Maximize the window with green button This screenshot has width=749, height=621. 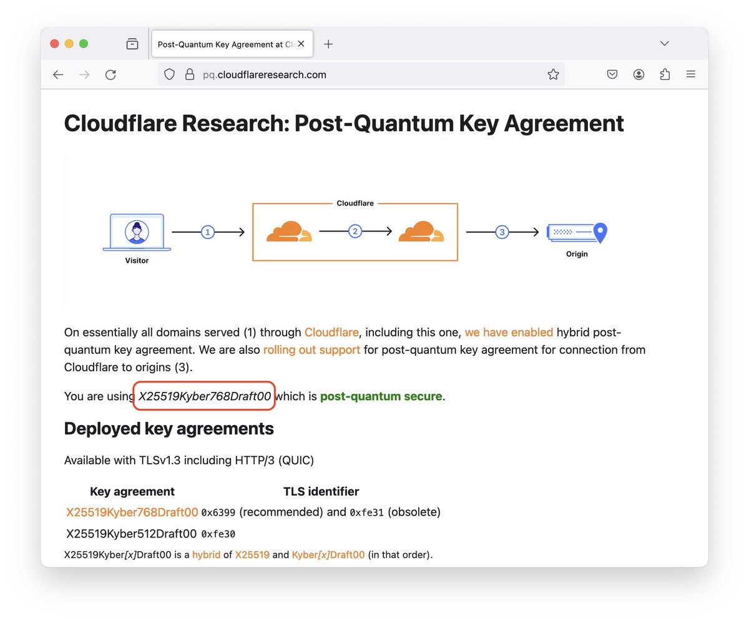(x=84, y=44)
